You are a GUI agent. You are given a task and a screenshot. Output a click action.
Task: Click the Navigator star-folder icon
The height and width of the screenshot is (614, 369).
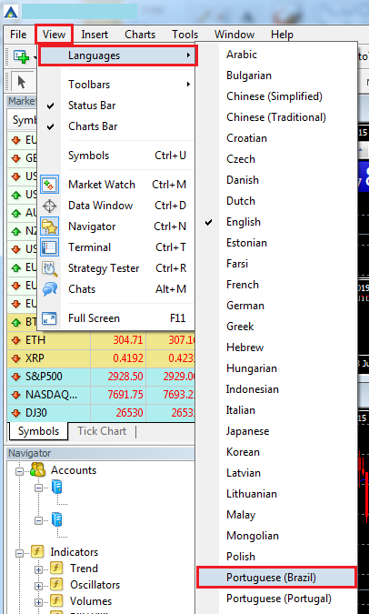click(x=49, y=226)
